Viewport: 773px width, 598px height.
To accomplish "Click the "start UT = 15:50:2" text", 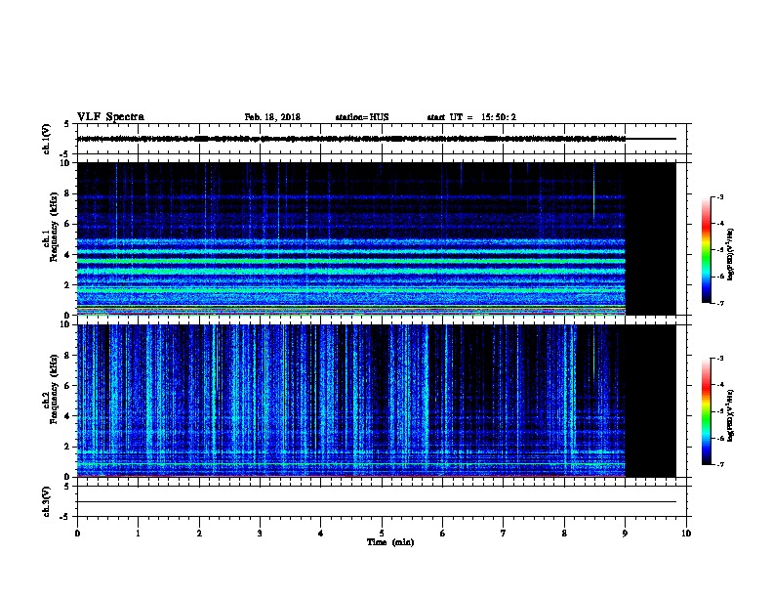I will click(471, 117).
